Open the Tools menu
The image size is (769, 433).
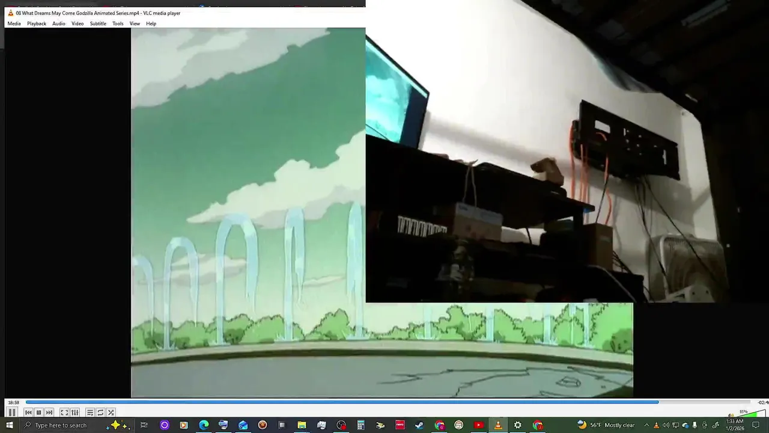[x=118, y=23]
